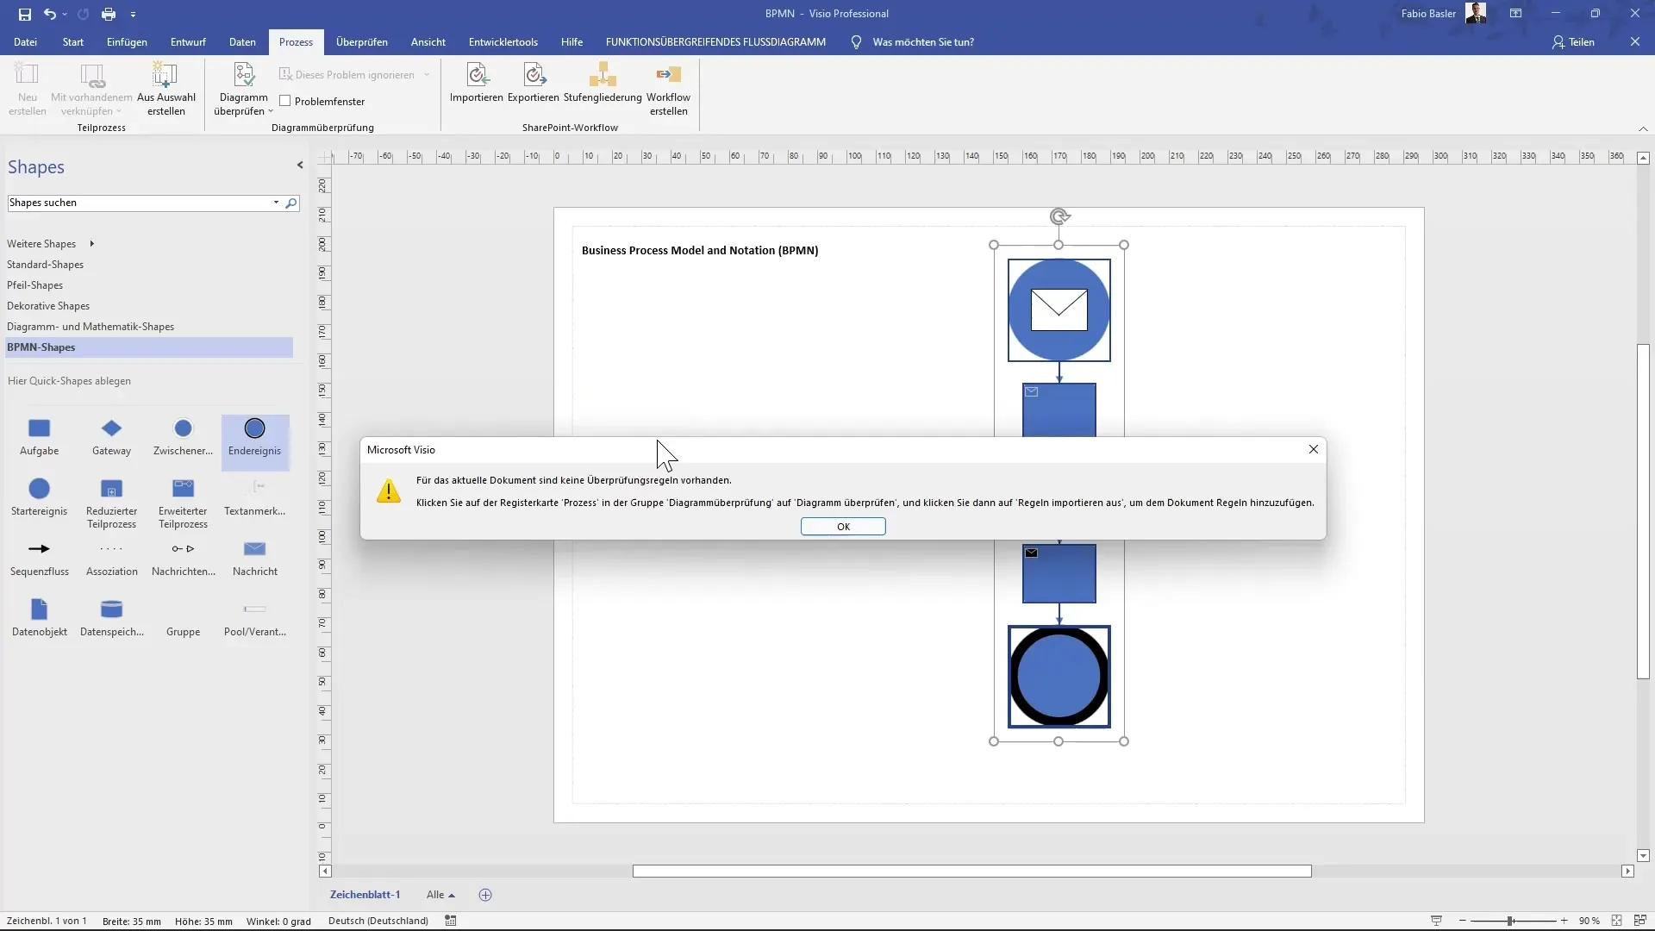This screenshot has height=931, width=1655.
Task: Click the add new page plus icon
Action: coord(485,895)
